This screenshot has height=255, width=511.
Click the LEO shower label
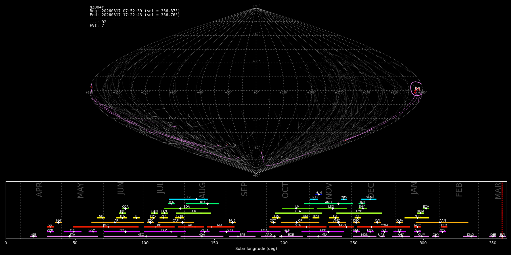pyautogui.click(x=331, y=207)
